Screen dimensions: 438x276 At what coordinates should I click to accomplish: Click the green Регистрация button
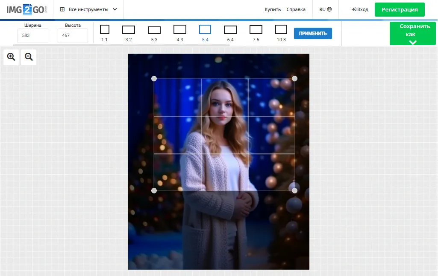point(400,9)
